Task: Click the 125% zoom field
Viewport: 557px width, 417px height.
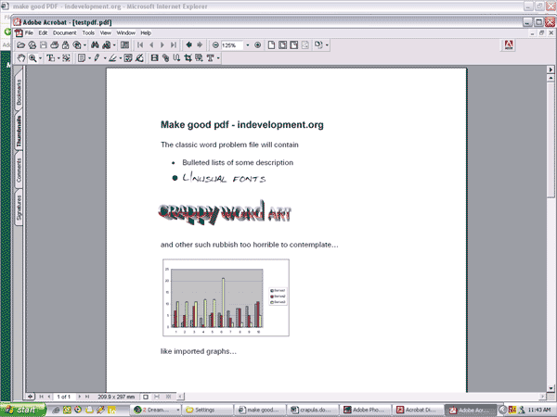Action: click(x=231, y=45)
